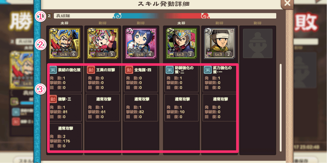Image resolution: width=327 pixels, height=163 pixels.
Task: Open the ★4 blue-haired Lv.6 character card
Action: [x=141, y=43]
